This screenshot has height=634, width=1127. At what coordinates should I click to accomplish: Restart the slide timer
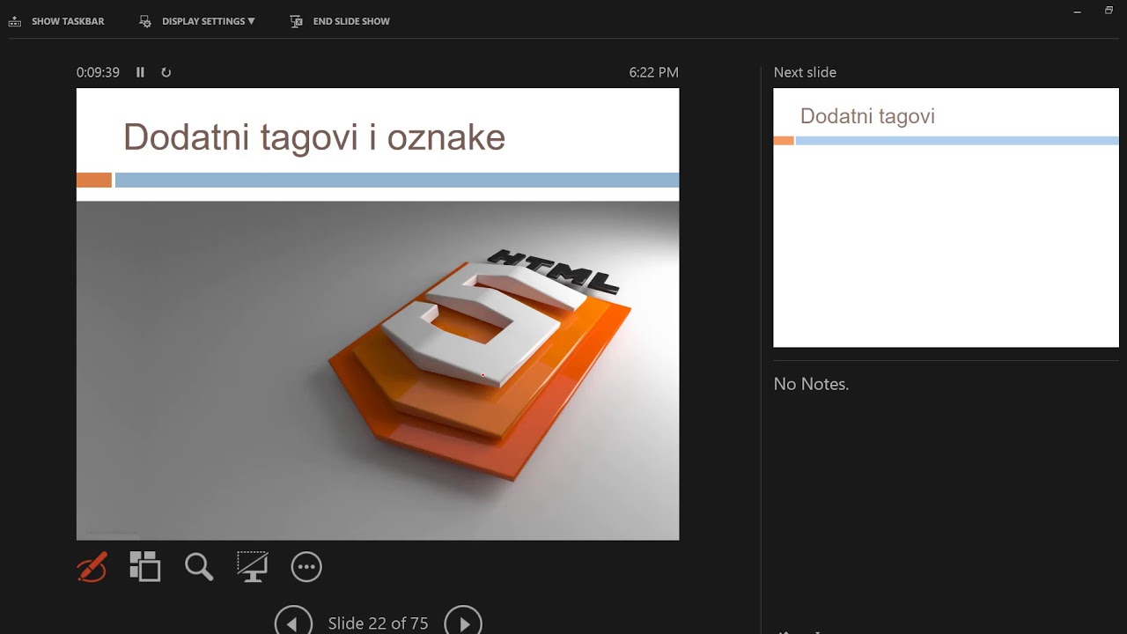[x=166, y=72]
